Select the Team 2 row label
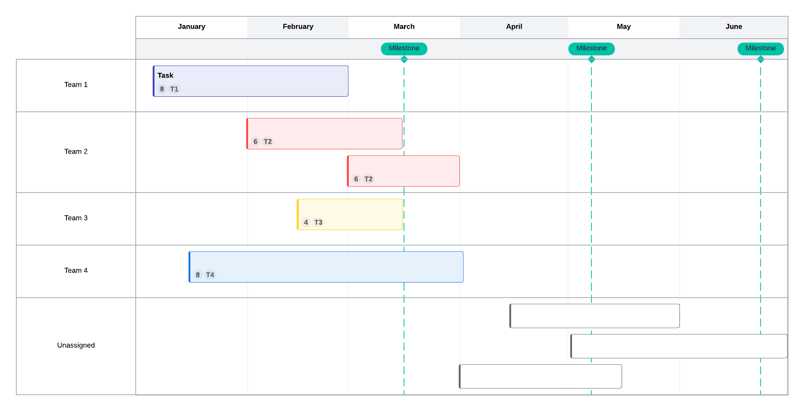This screenshot has width=804, height=411. click(76, 152)
